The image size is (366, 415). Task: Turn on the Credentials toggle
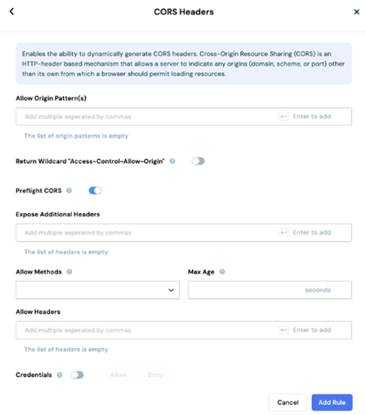(x=77, y=375)
